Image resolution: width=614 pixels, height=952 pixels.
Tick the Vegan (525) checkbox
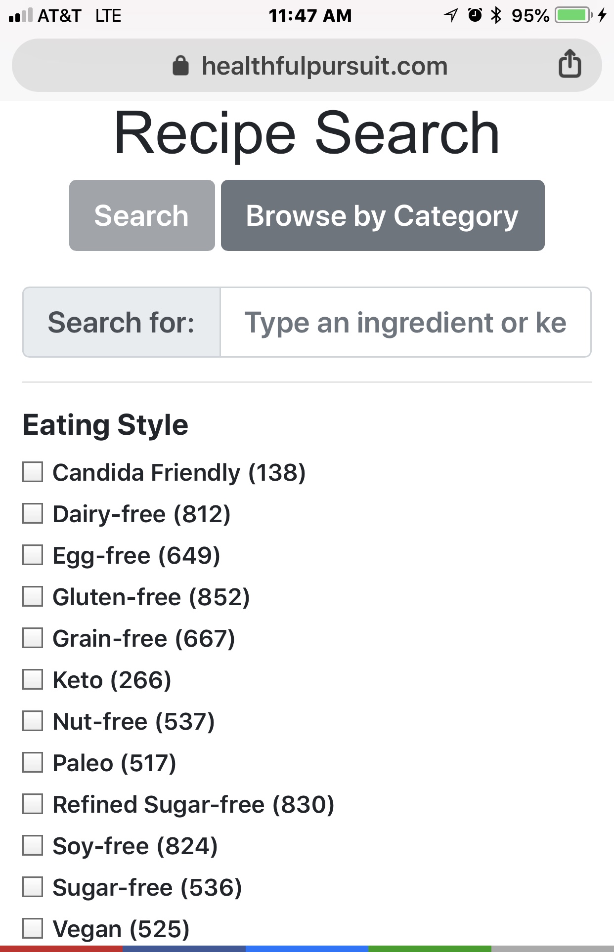click(x=33, y=928)
